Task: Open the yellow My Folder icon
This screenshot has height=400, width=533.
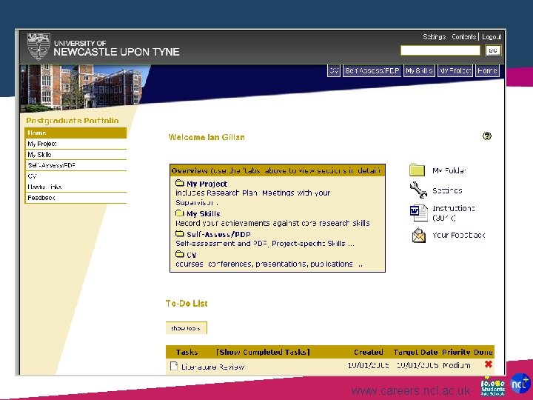Action: tap(417, 170)
